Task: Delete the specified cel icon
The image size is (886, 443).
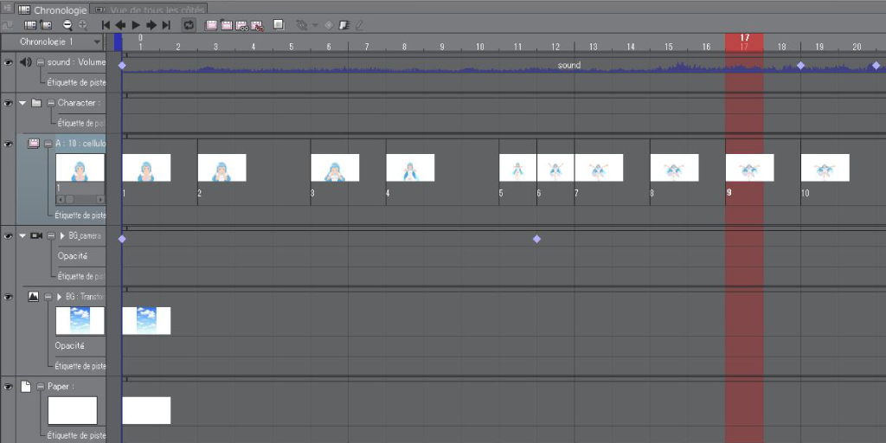Action: tap(258, 25)
